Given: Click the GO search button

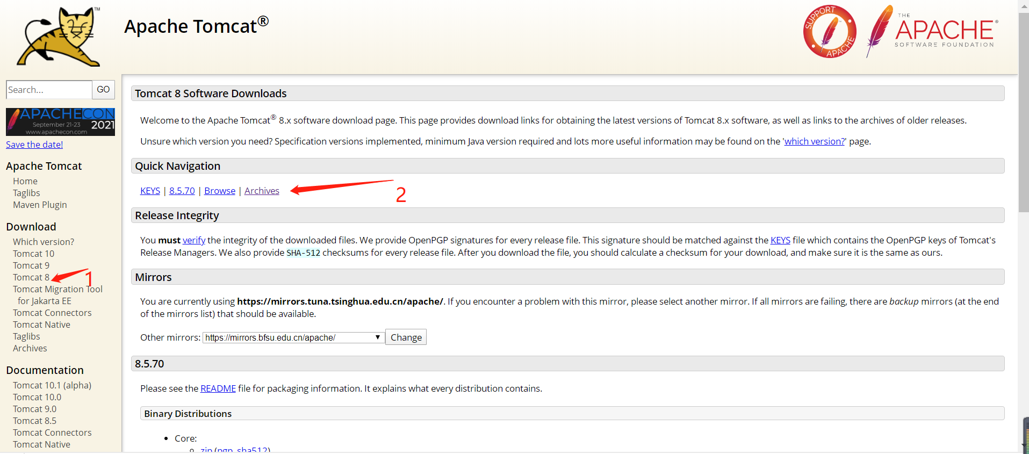Looking at the screenshot, I should pos(103,90).
